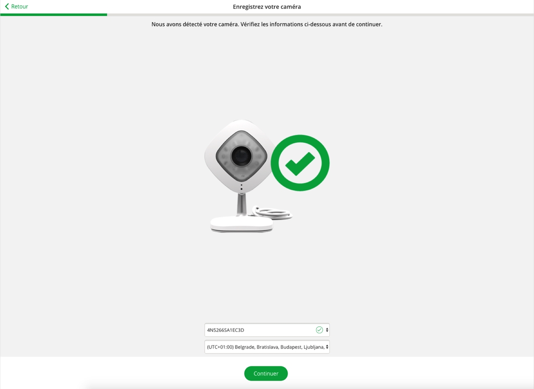Click the large green checkmark circle
Viewport: 534px width, 389px height.
click(x=300, y=163)
